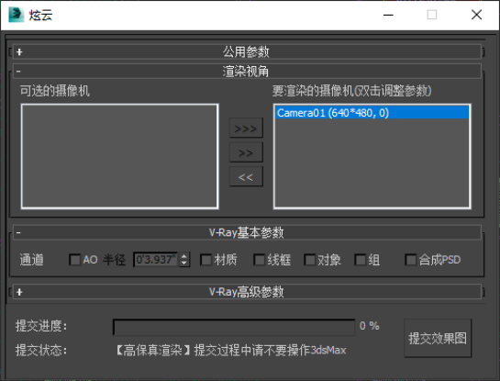Click the 提交进度 progress bar
500x381 pixels.
click(x=234, y=327)
